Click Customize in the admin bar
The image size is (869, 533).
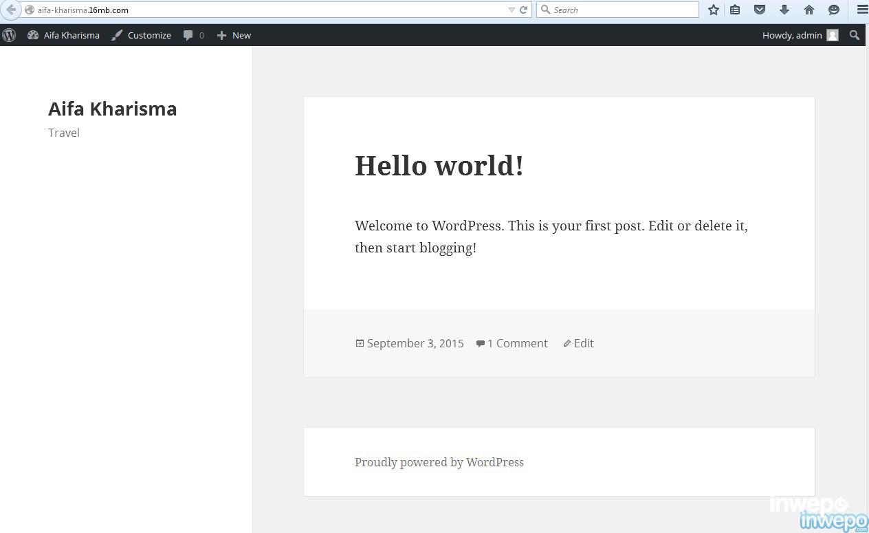pyautogui.click(x=141, y=35)
